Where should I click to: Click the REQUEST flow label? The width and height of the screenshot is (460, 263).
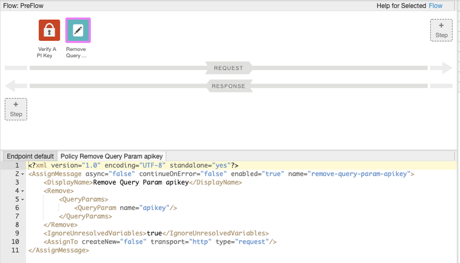coord(228,68)
